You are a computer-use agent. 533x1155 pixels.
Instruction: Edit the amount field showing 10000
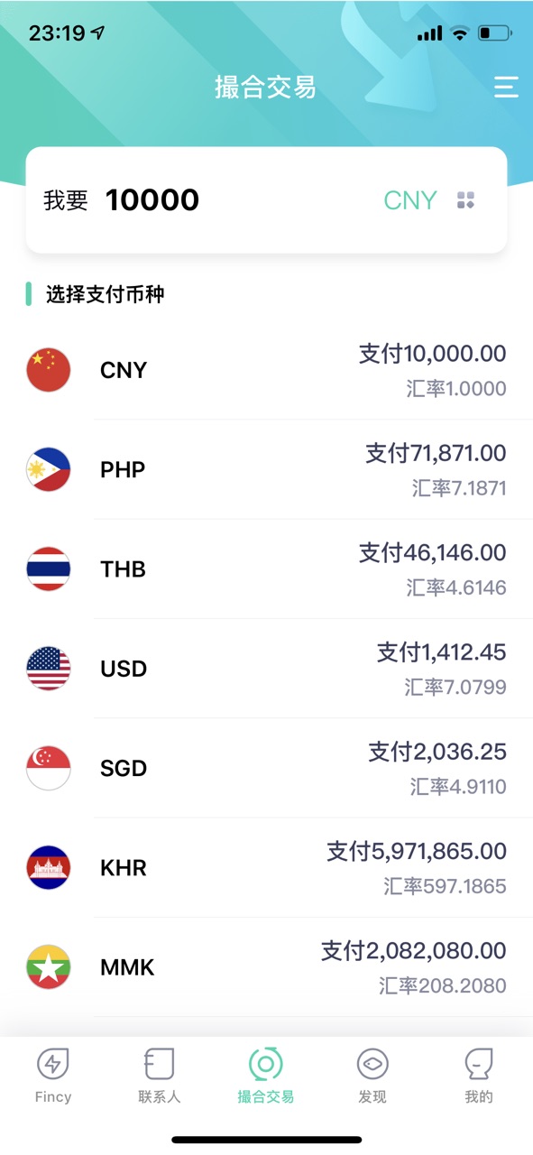point(152,200)
